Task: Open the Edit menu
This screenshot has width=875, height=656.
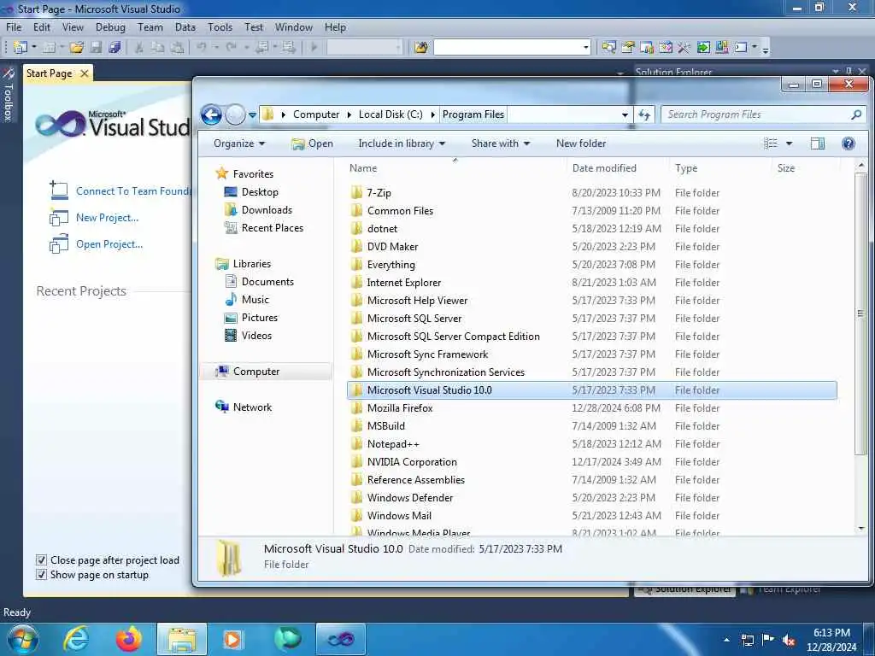Action: point(41,27)
